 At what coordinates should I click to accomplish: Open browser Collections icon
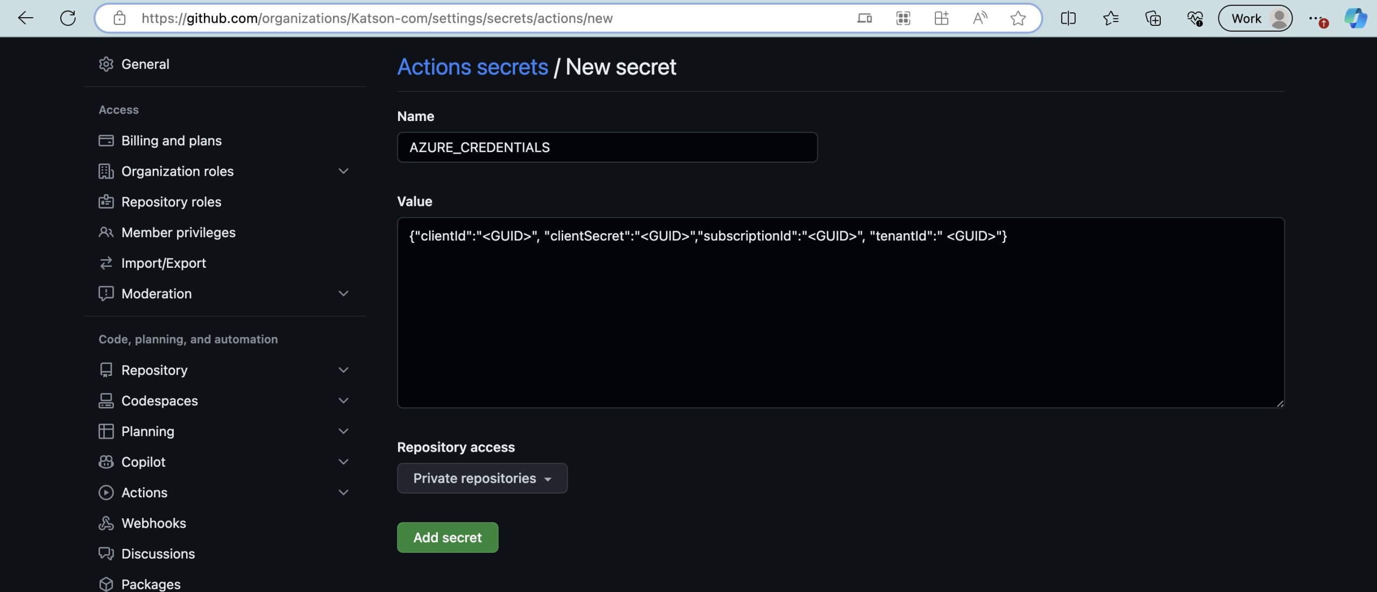(1153, 18)
